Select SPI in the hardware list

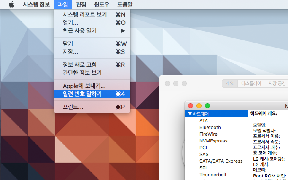(203, 168)
